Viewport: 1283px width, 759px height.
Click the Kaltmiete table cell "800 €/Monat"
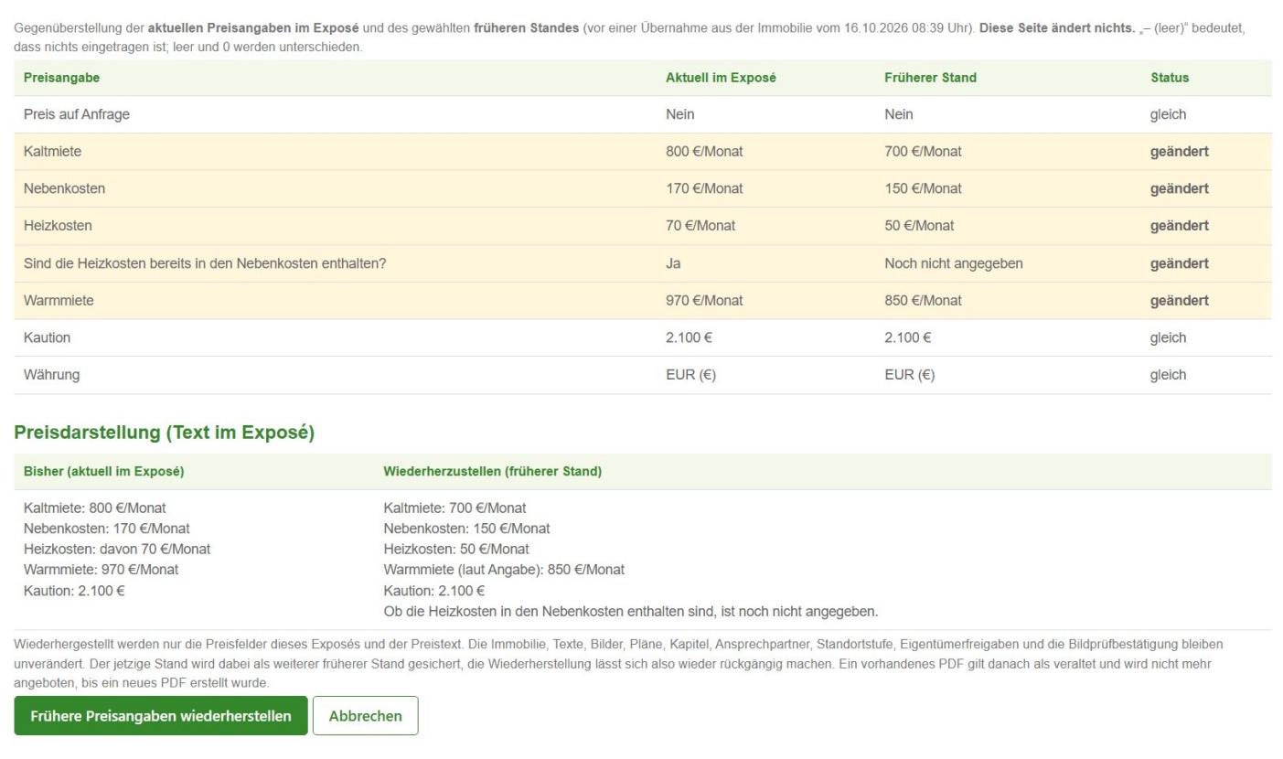(x=704, y=152)
